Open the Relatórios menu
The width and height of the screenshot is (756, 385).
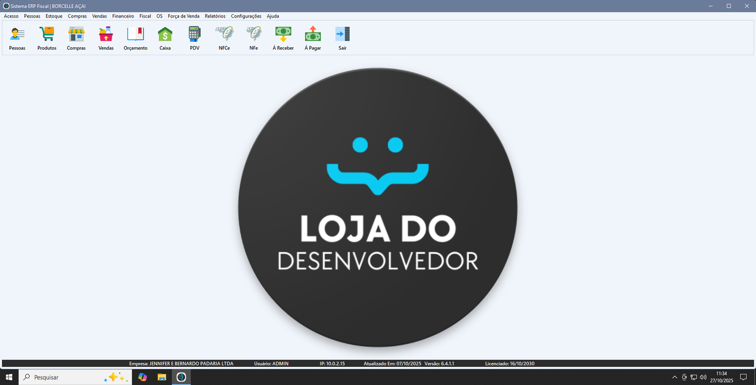click(215, 16)
